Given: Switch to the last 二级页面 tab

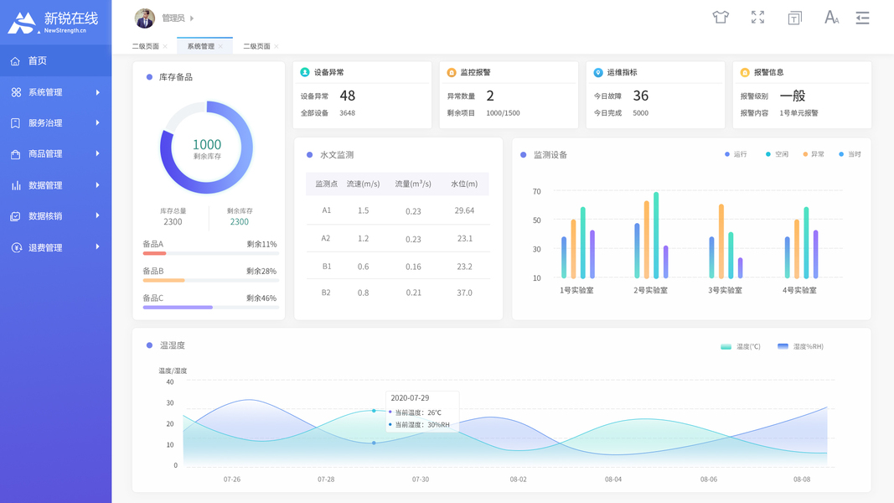Looking at the screenshot, I should click(256, 46).
